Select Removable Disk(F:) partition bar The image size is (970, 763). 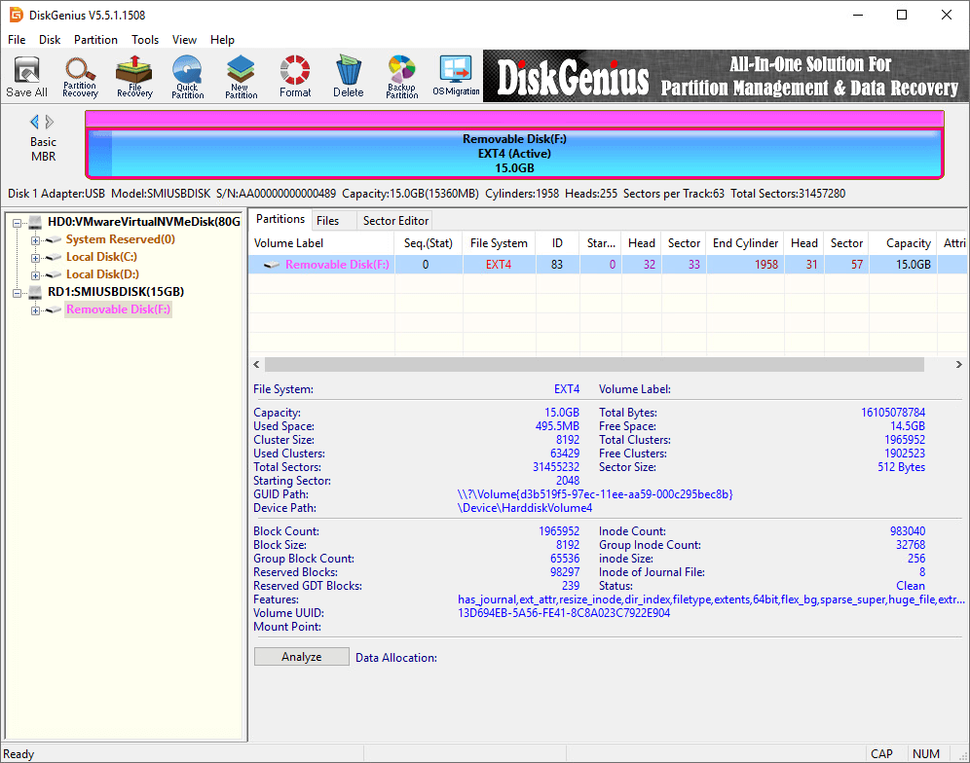point(514,154)
